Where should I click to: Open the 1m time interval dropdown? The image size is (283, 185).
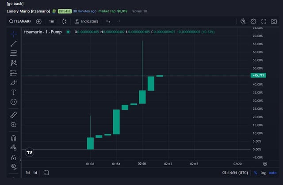52,21
